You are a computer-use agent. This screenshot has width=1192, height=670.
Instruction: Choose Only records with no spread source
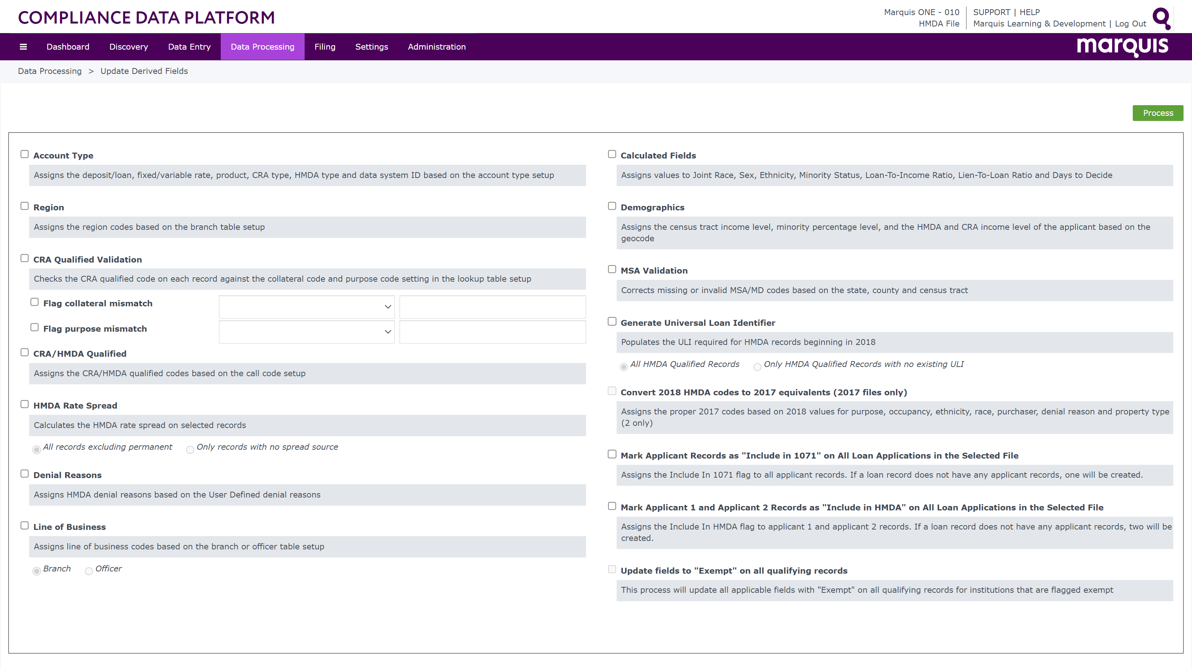pos(190,449)
